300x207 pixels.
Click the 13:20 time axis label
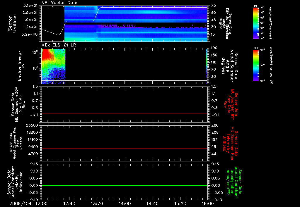coord(97,203)
